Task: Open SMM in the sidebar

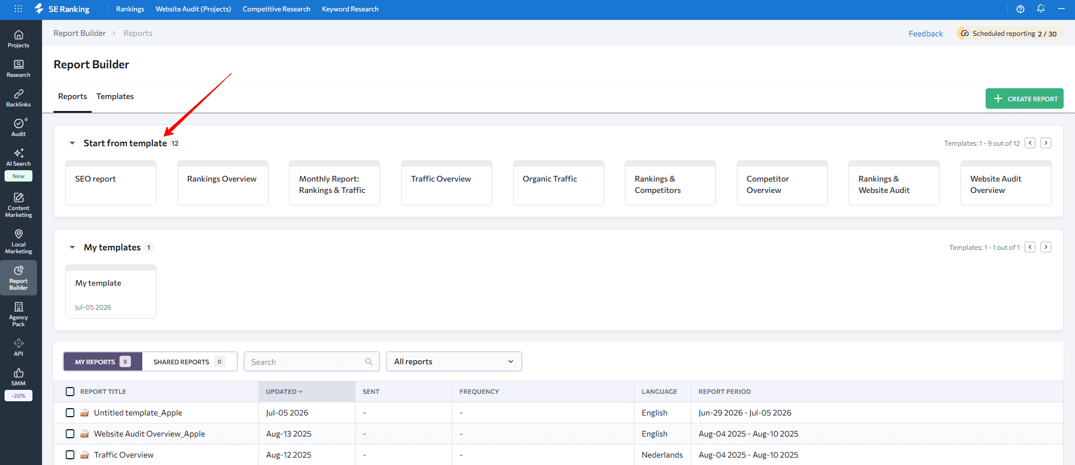Action: (18, 377)
